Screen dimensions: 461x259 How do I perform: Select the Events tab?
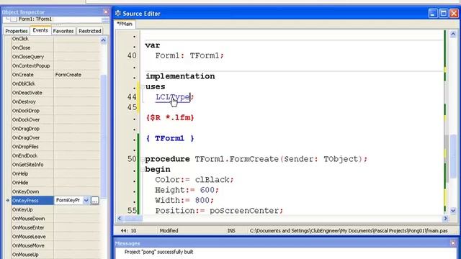[40, 30]
